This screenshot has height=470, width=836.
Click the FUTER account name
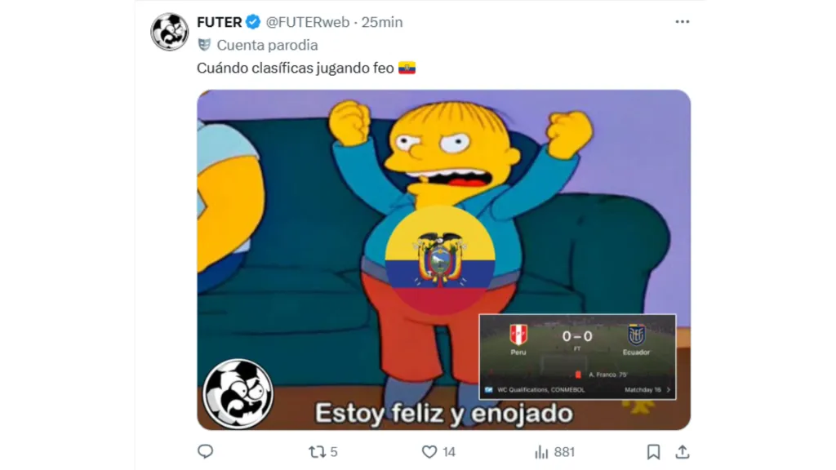pos(219,22)
